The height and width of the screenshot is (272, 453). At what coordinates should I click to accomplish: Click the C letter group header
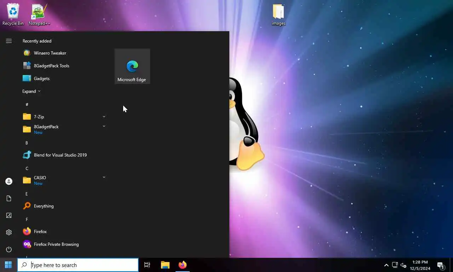click(27, 168)
